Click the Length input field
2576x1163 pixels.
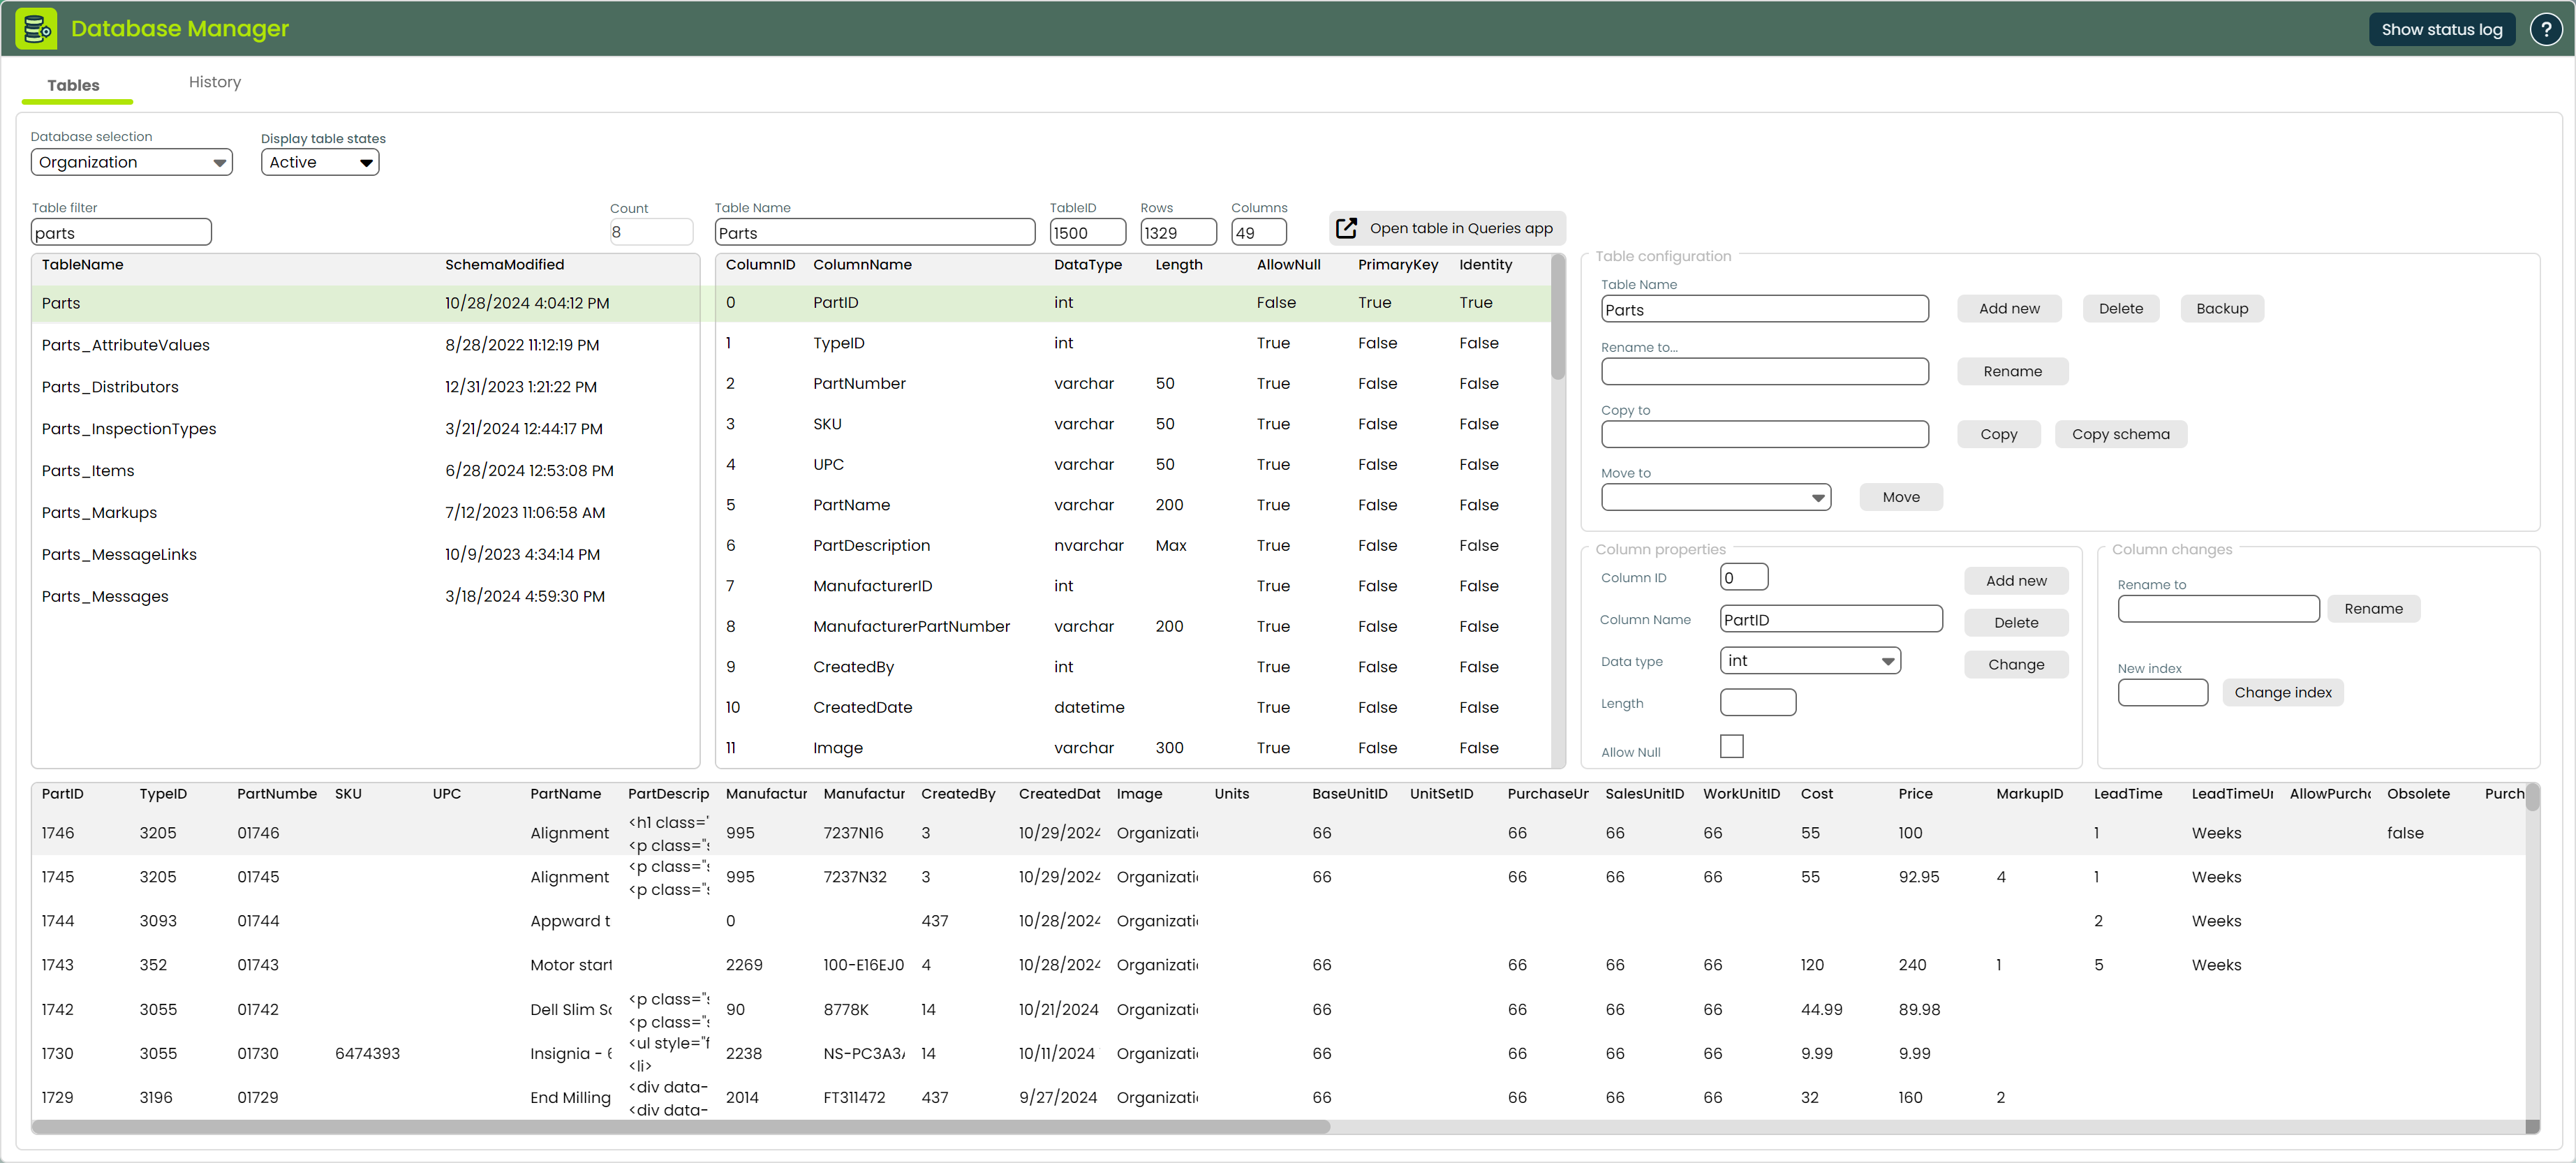[x=1758, y=703]
